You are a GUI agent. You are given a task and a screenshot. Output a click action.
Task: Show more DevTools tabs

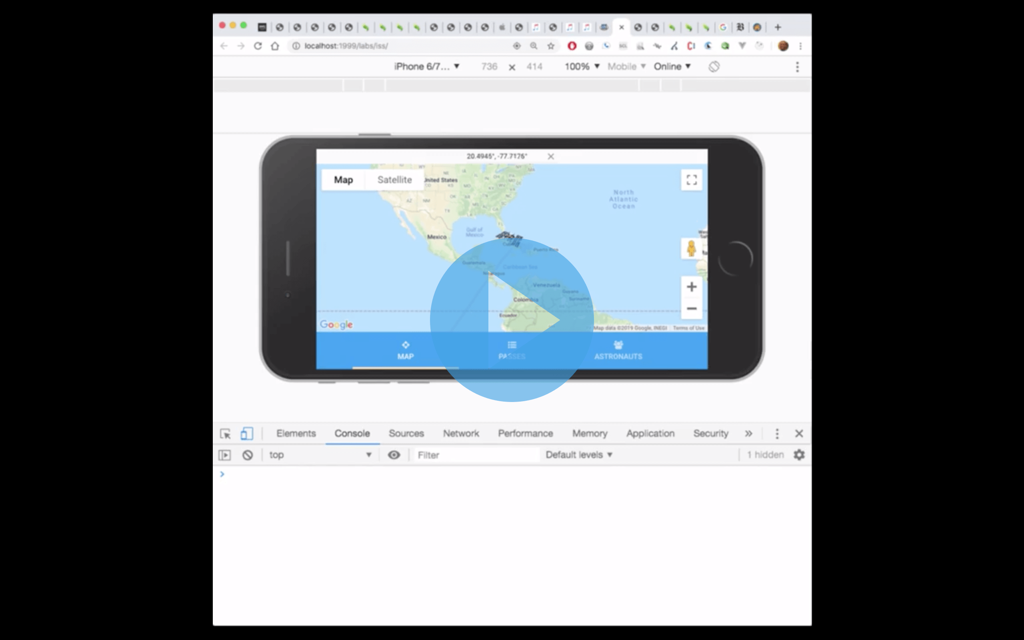tap(748, 434)
